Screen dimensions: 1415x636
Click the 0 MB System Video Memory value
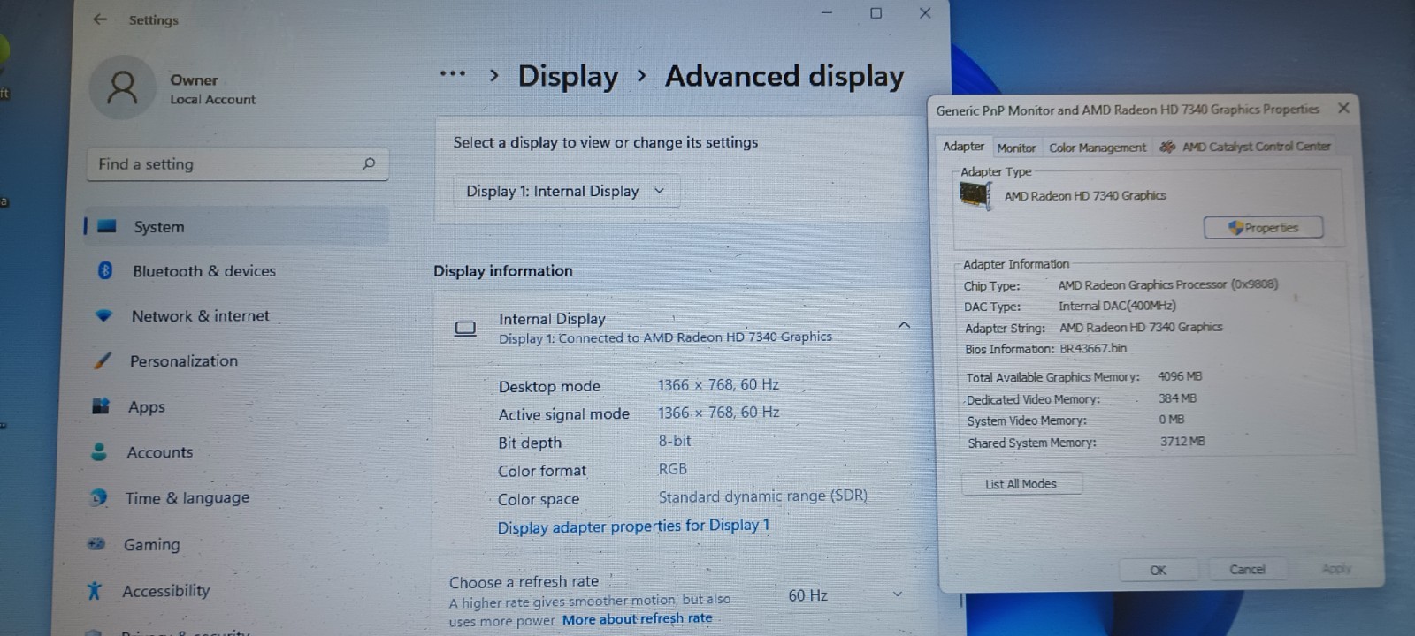[1172, 420]
